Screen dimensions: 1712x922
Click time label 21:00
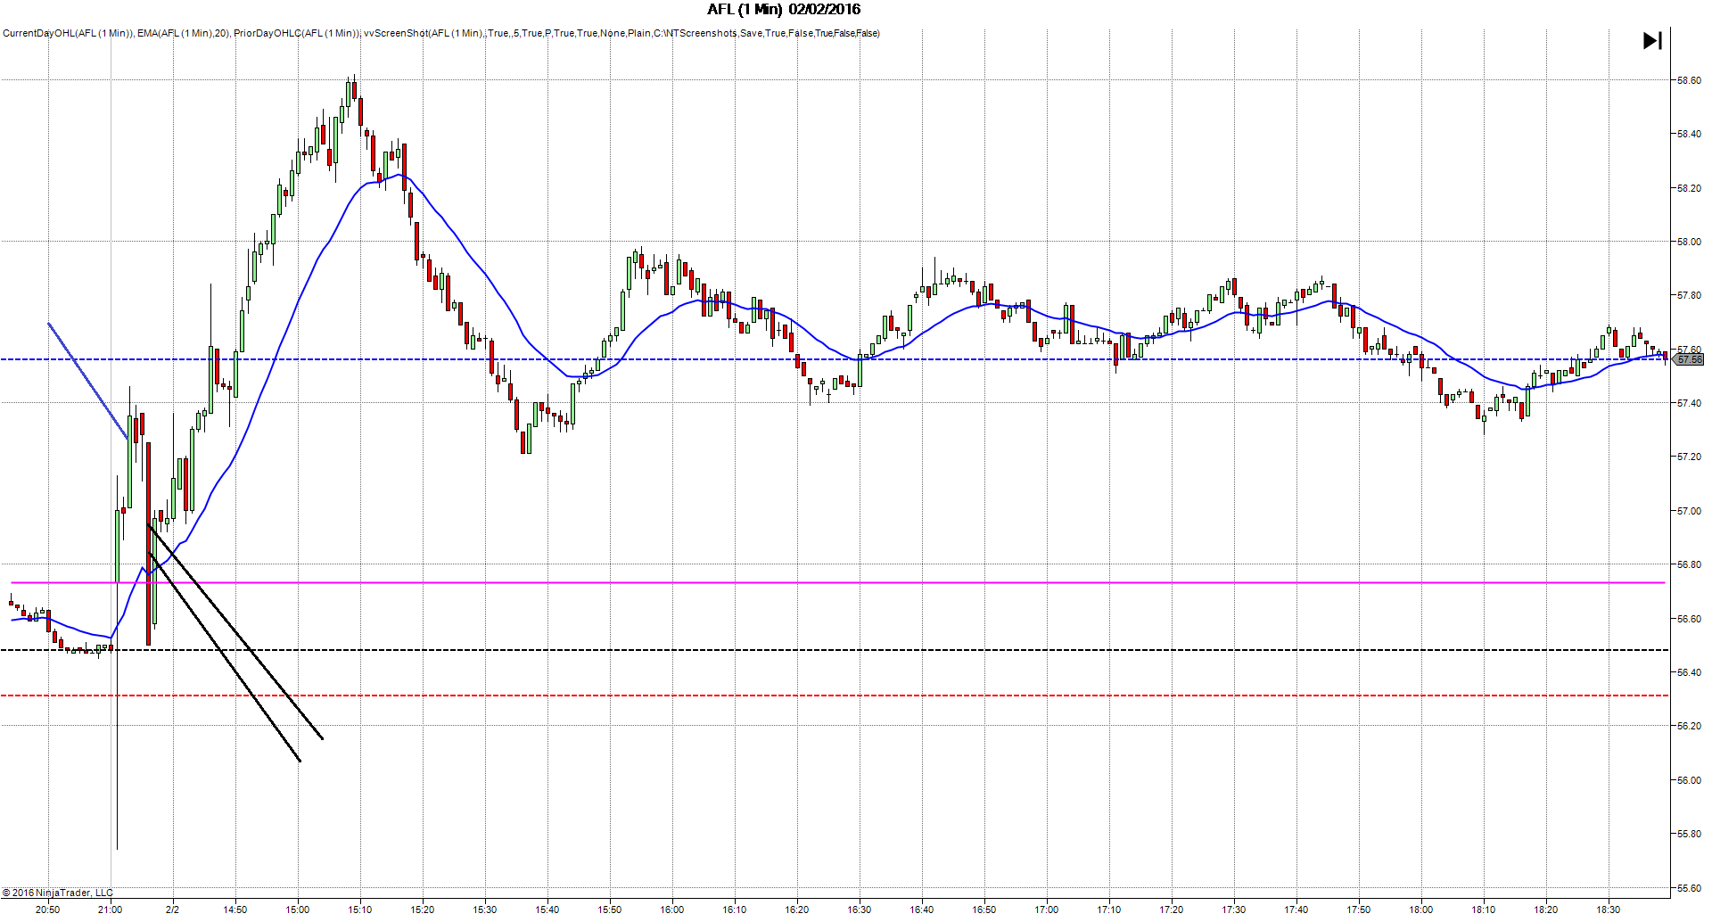point(111,910)
